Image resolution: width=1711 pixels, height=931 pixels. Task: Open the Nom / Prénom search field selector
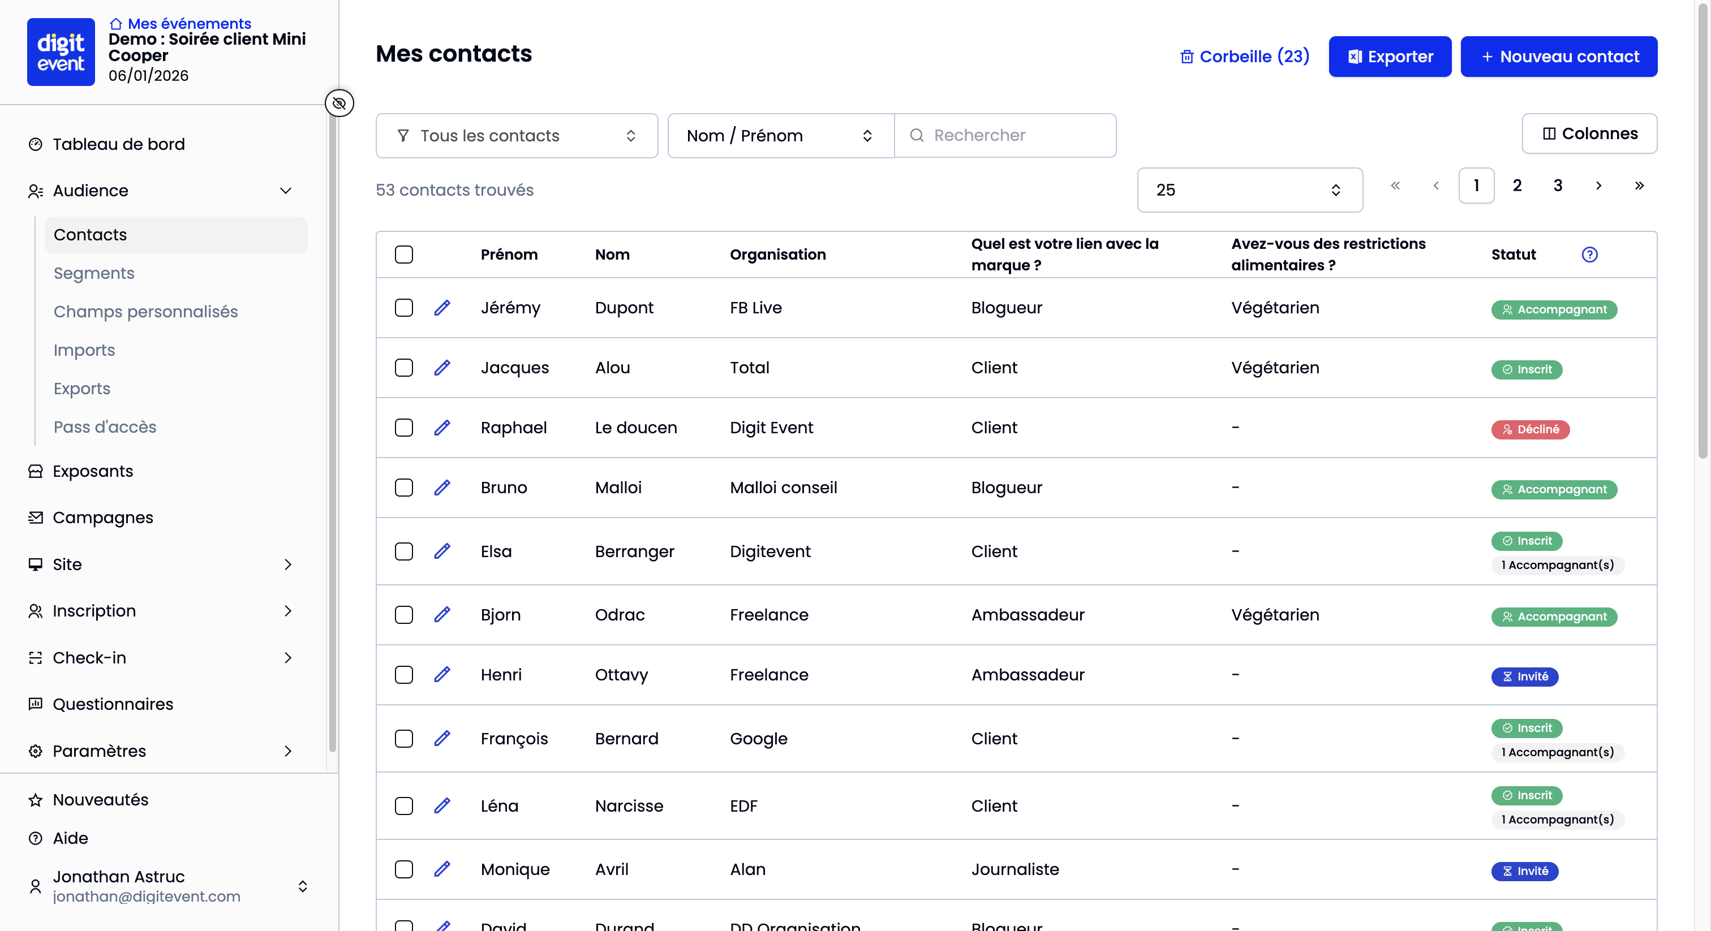point(780,136)
